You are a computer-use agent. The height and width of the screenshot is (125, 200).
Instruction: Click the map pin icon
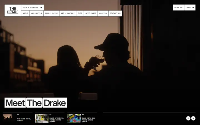41,7
